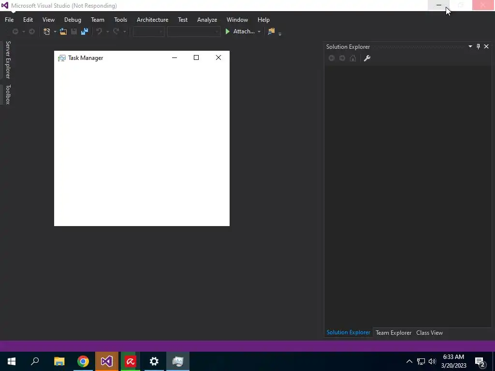Click the Find in Files toolbar icon
Screen dimensions: 495x371
tap(271, 31)
